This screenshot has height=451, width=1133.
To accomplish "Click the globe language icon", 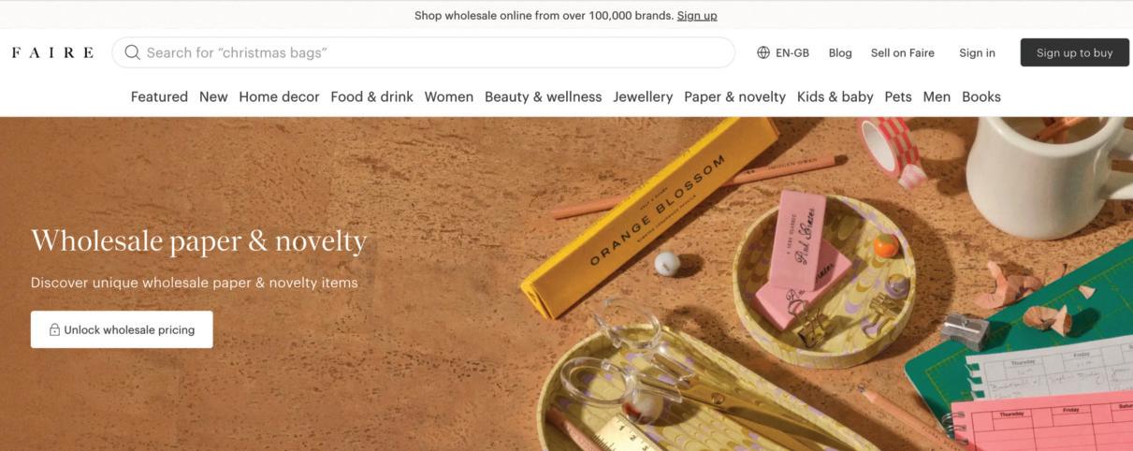I will point(763,52).
